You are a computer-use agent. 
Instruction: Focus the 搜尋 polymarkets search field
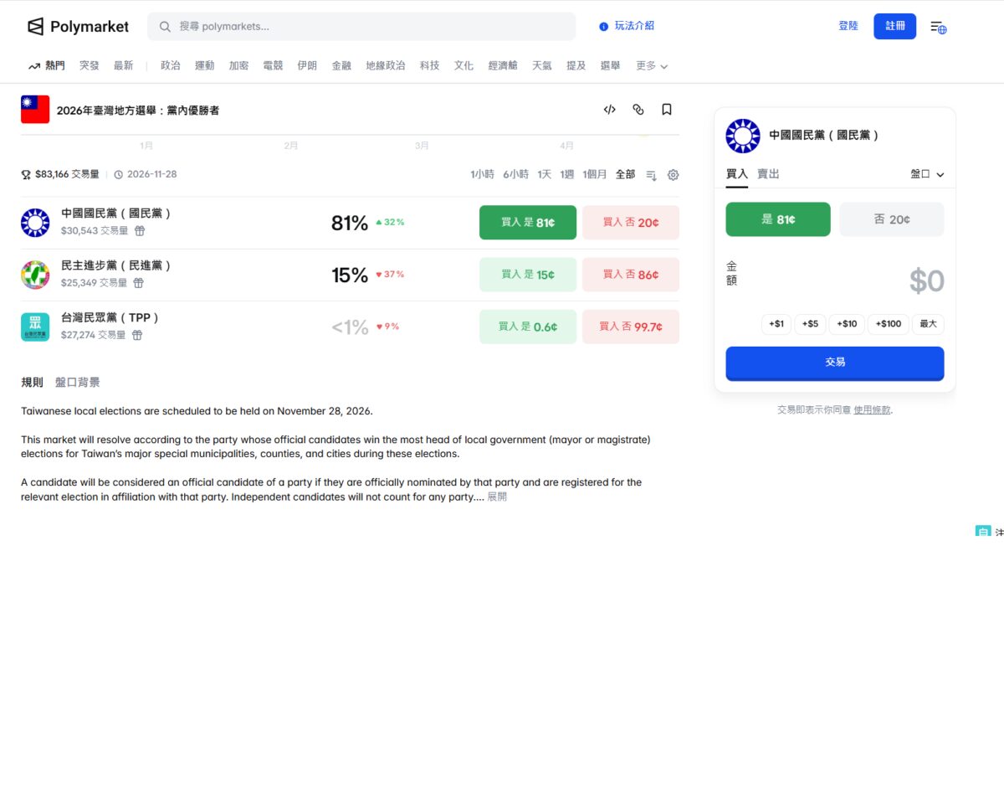point(361,27)
